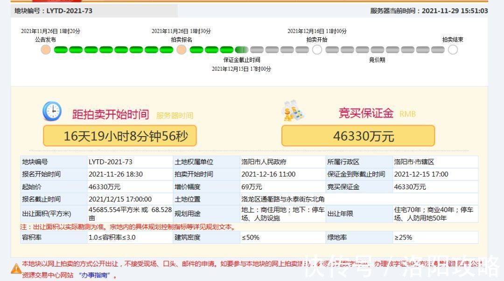Click the green progress segment after 公告发布
504x281 pixels.
click(61, 49)
